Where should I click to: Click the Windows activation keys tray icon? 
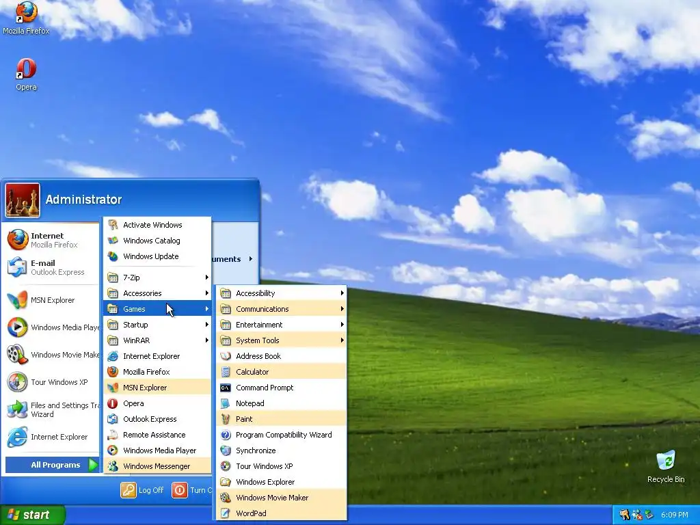[x=625, y=515]
